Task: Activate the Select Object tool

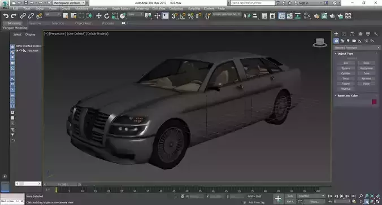Action: [66, 16]
